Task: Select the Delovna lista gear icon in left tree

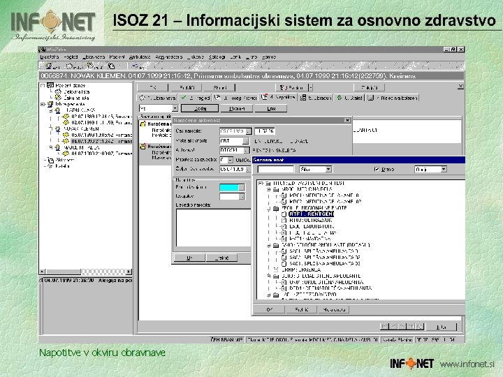Action: pyautogui.click(x=58, y=91)
